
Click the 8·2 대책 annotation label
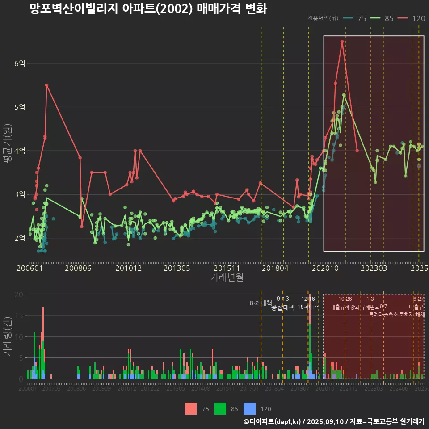(261, 303)
